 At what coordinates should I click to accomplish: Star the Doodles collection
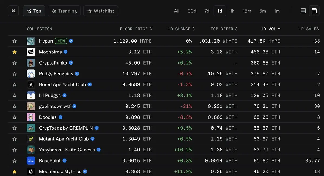(15, 117)
